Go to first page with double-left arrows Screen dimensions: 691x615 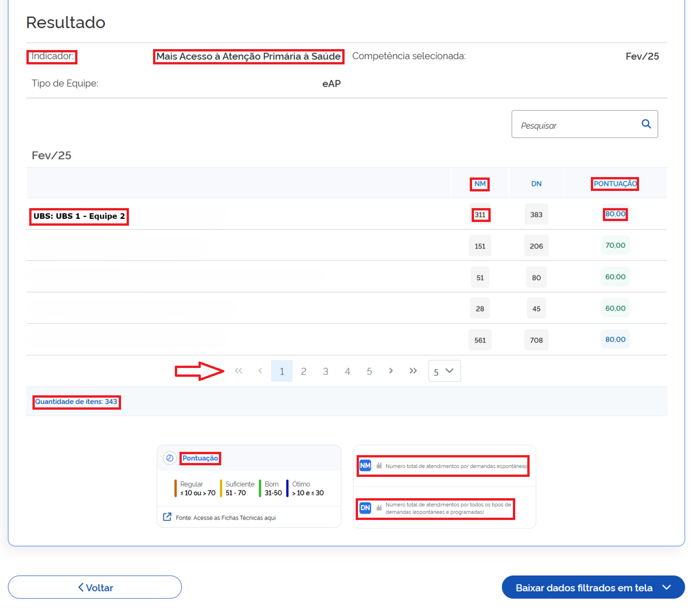(238, 371)
